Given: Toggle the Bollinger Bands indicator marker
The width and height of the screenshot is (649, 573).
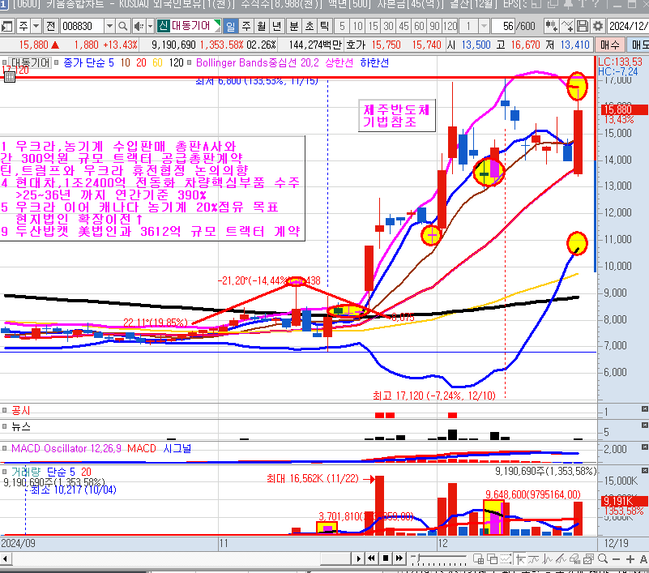Looking at the screenshot, I should pos(190,62).
